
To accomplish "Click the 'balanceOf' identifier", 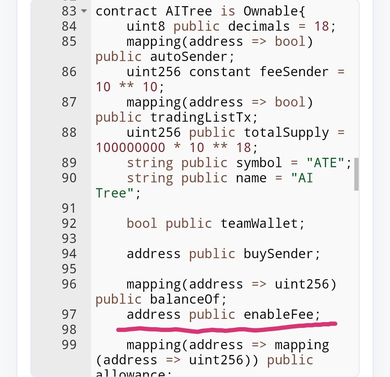I will (185, 299).
